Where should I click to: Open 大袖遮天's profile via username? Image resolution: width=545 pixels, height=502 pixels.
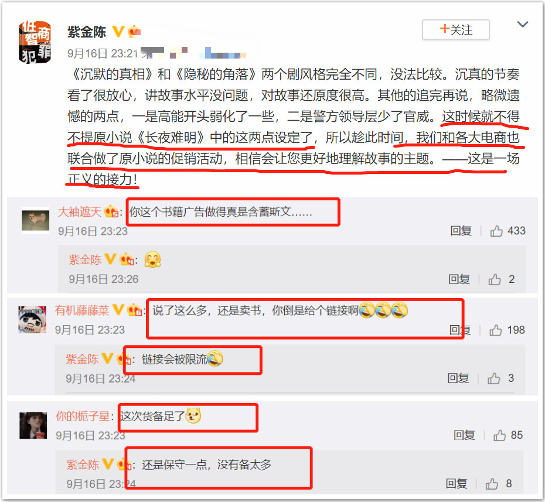point(80,211)
